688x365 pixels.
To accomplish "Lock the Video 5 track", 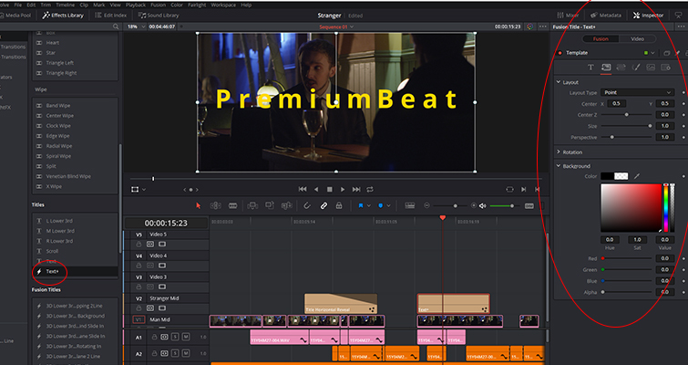I will coord(139,245).
